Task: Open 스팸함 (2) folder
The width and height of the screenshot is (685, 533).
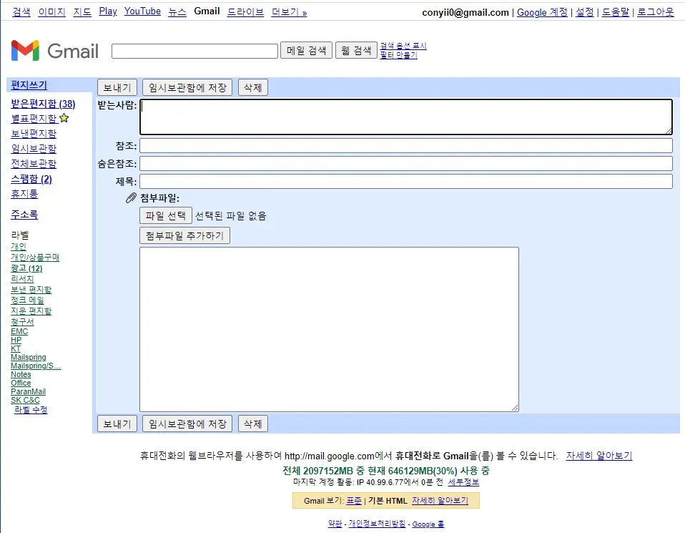Action: point(31,179)
